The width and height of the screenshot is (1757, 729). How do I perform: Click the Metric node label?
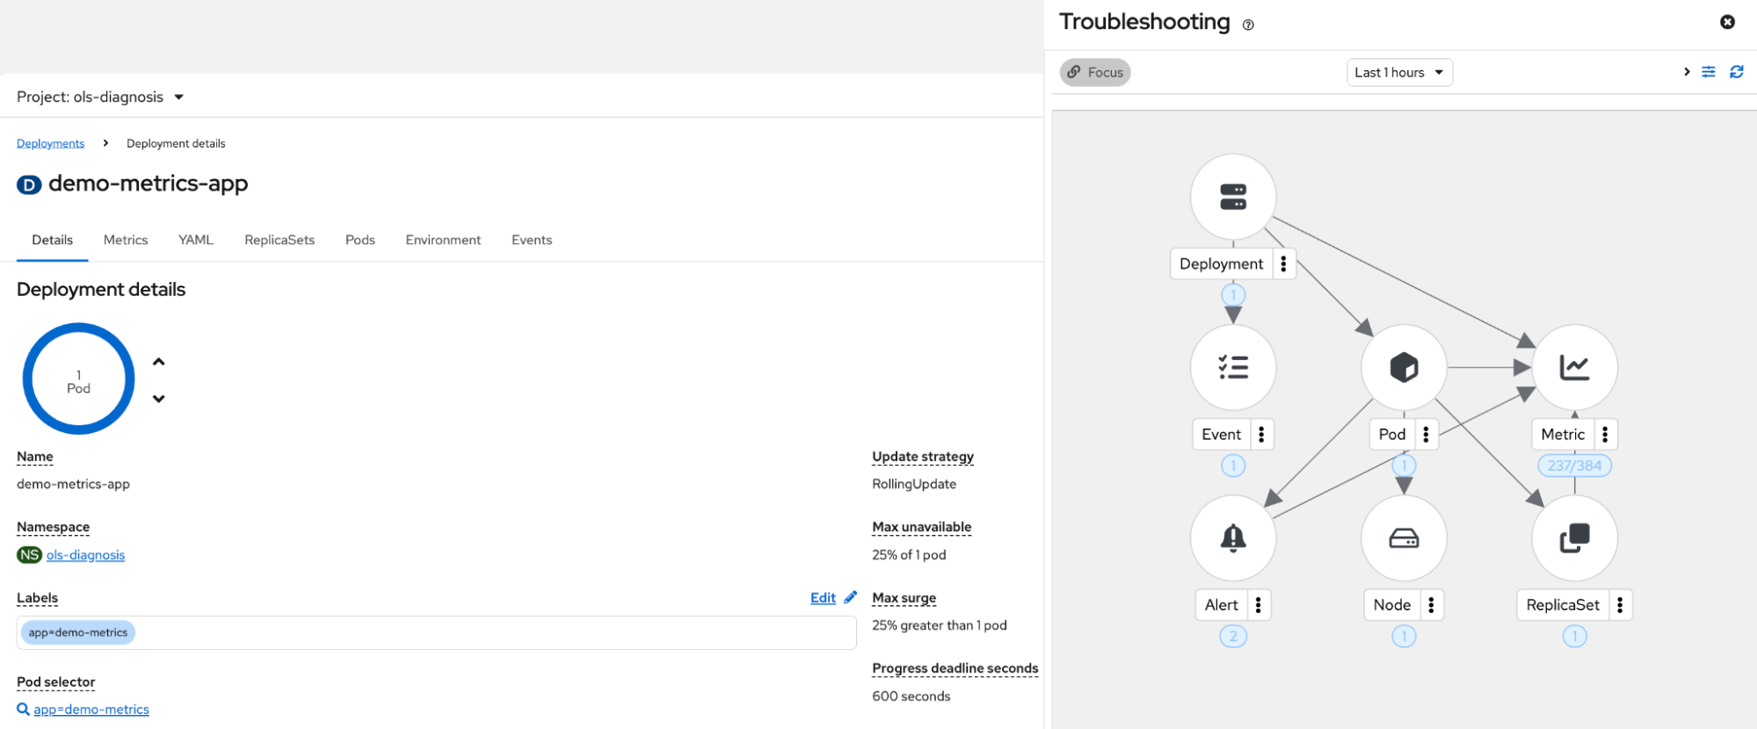coord(1563,434)
